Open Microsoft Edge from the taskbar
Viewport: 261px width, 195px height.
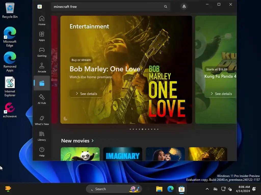[x=171, y=189]
